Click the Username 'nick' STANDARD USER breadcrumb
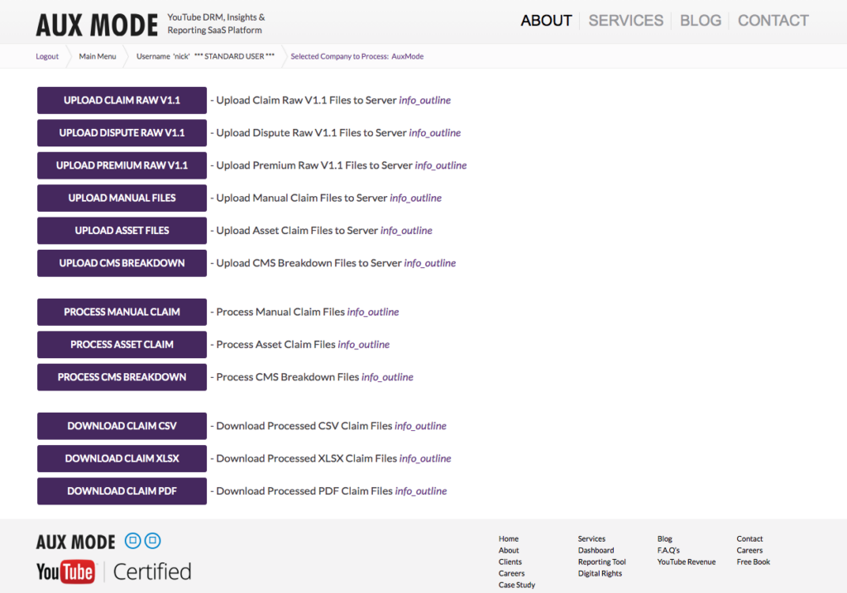This screenshot has height=593, width=847. pos(205,56)
